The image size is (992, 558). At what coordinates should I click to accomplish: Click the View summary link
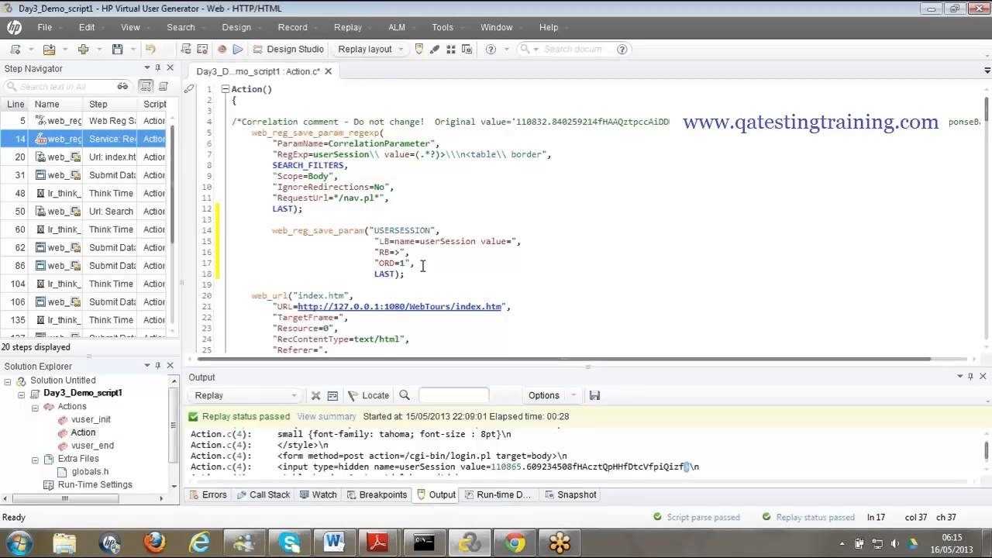click(326, 416)
